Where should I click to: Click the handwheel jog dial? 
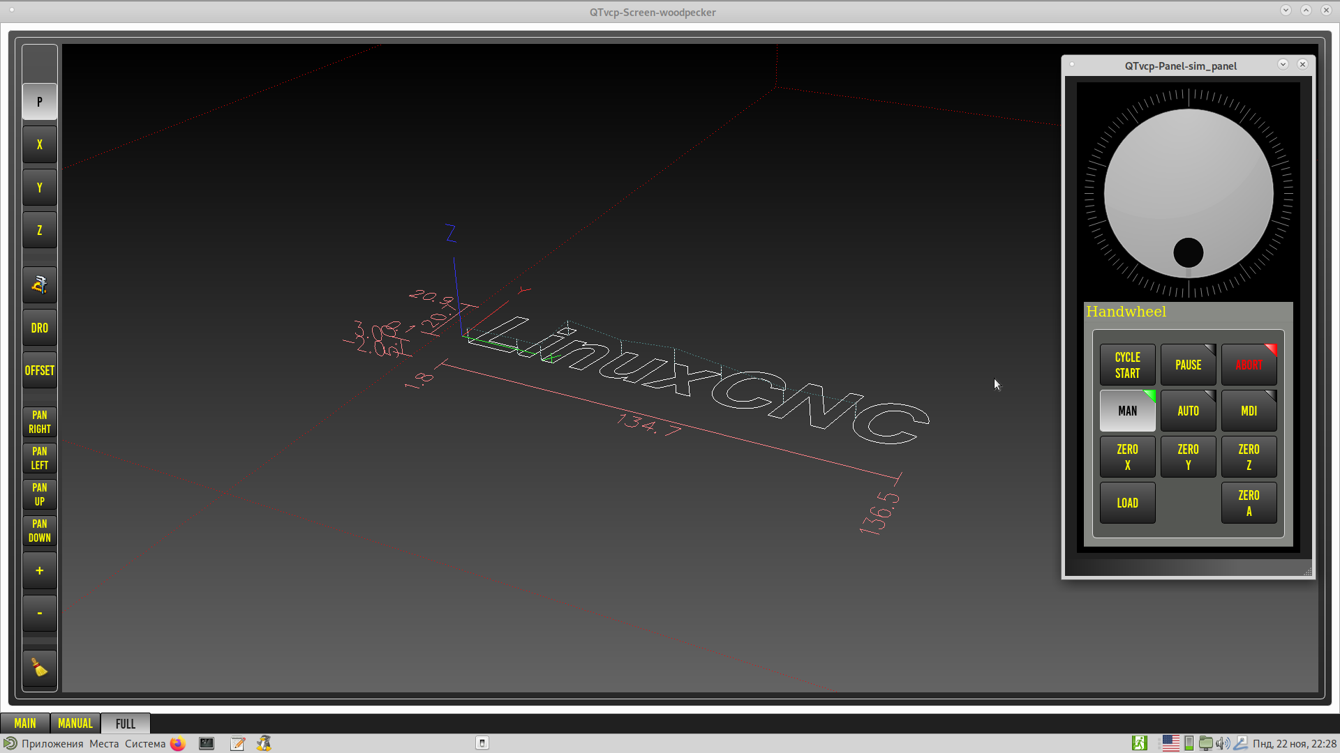pyautogui.click(x=1189, y=193)
